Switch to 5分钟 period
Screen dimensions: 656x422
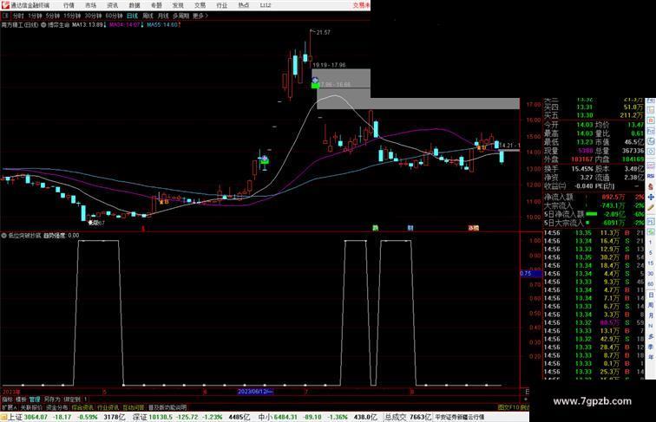click(53, 16)
